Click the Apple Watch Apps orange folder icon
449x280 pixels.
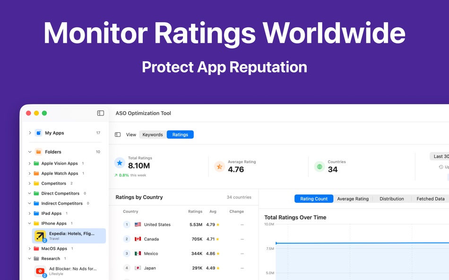(36, 173)
